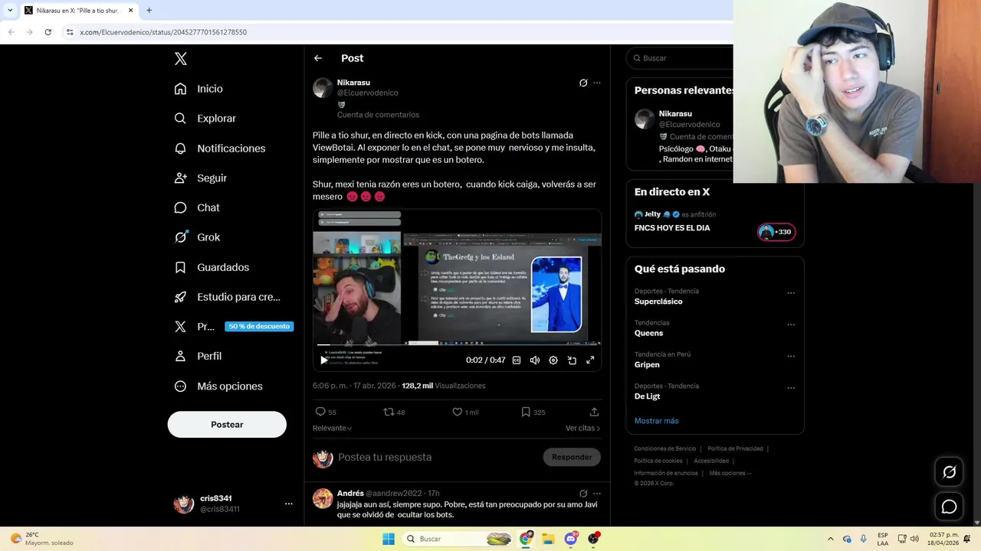981x551 pixels.
Task: Toggle video captions CC button
Action: click(517, 360)
